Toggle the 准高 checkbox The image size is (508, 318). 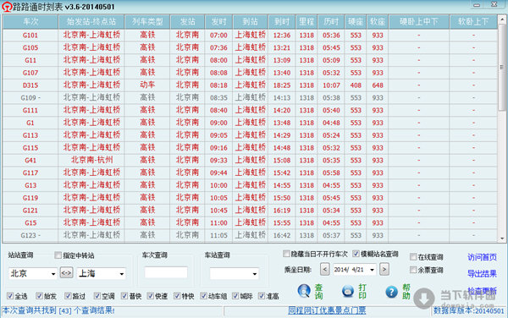pos(262,296)
